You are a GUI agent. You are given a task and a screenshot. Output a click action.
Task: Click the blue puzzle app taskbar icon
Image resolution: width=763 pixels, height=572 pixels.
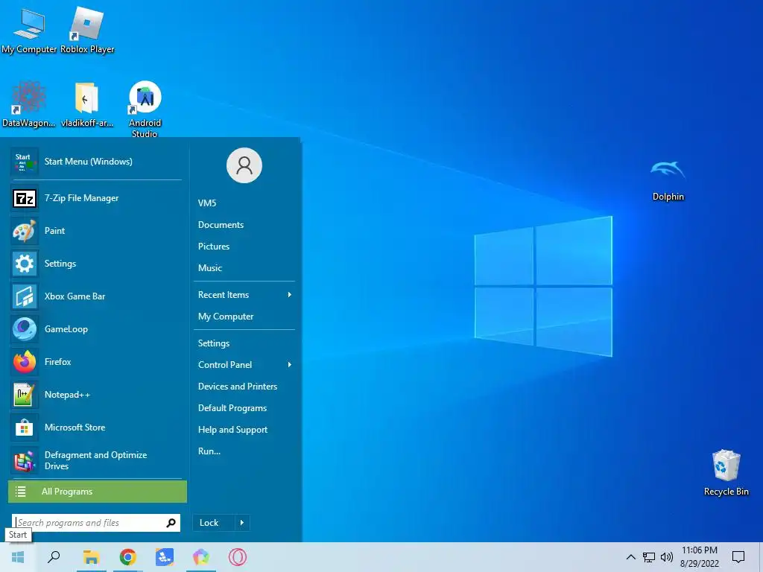pos(165,557)
